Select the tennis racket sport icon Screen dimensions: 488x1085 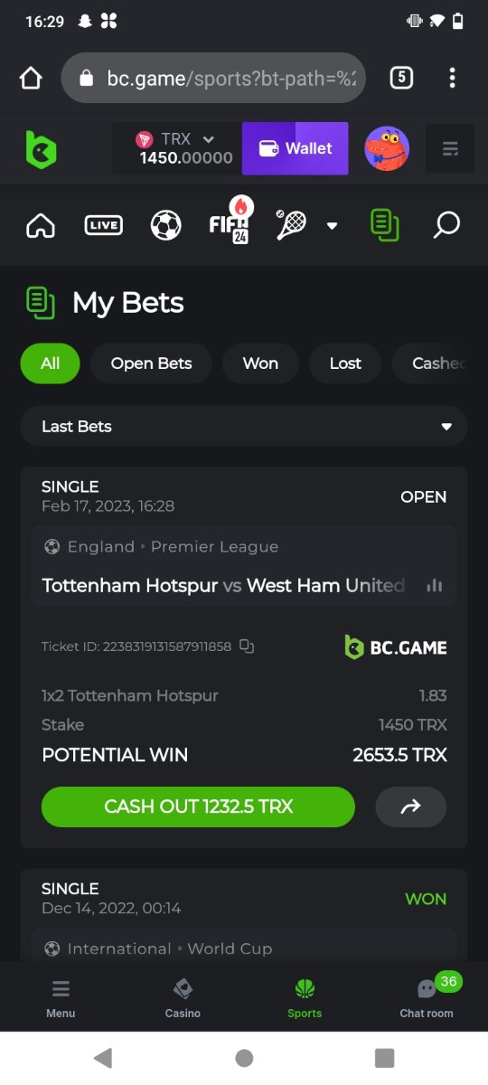(x=291, y=225)
